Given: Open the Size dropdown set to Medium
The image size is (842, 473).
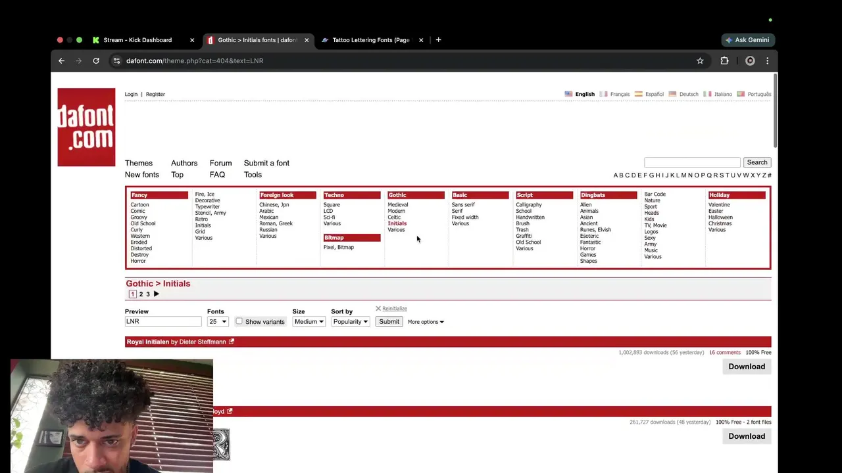Looking at the screenshot, I should (x=309, y=321).
